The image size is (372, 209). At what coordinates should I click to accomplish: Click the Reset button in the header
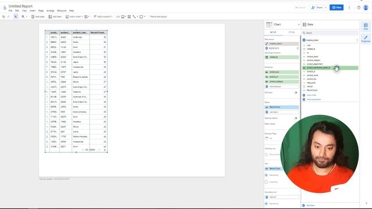301,8
